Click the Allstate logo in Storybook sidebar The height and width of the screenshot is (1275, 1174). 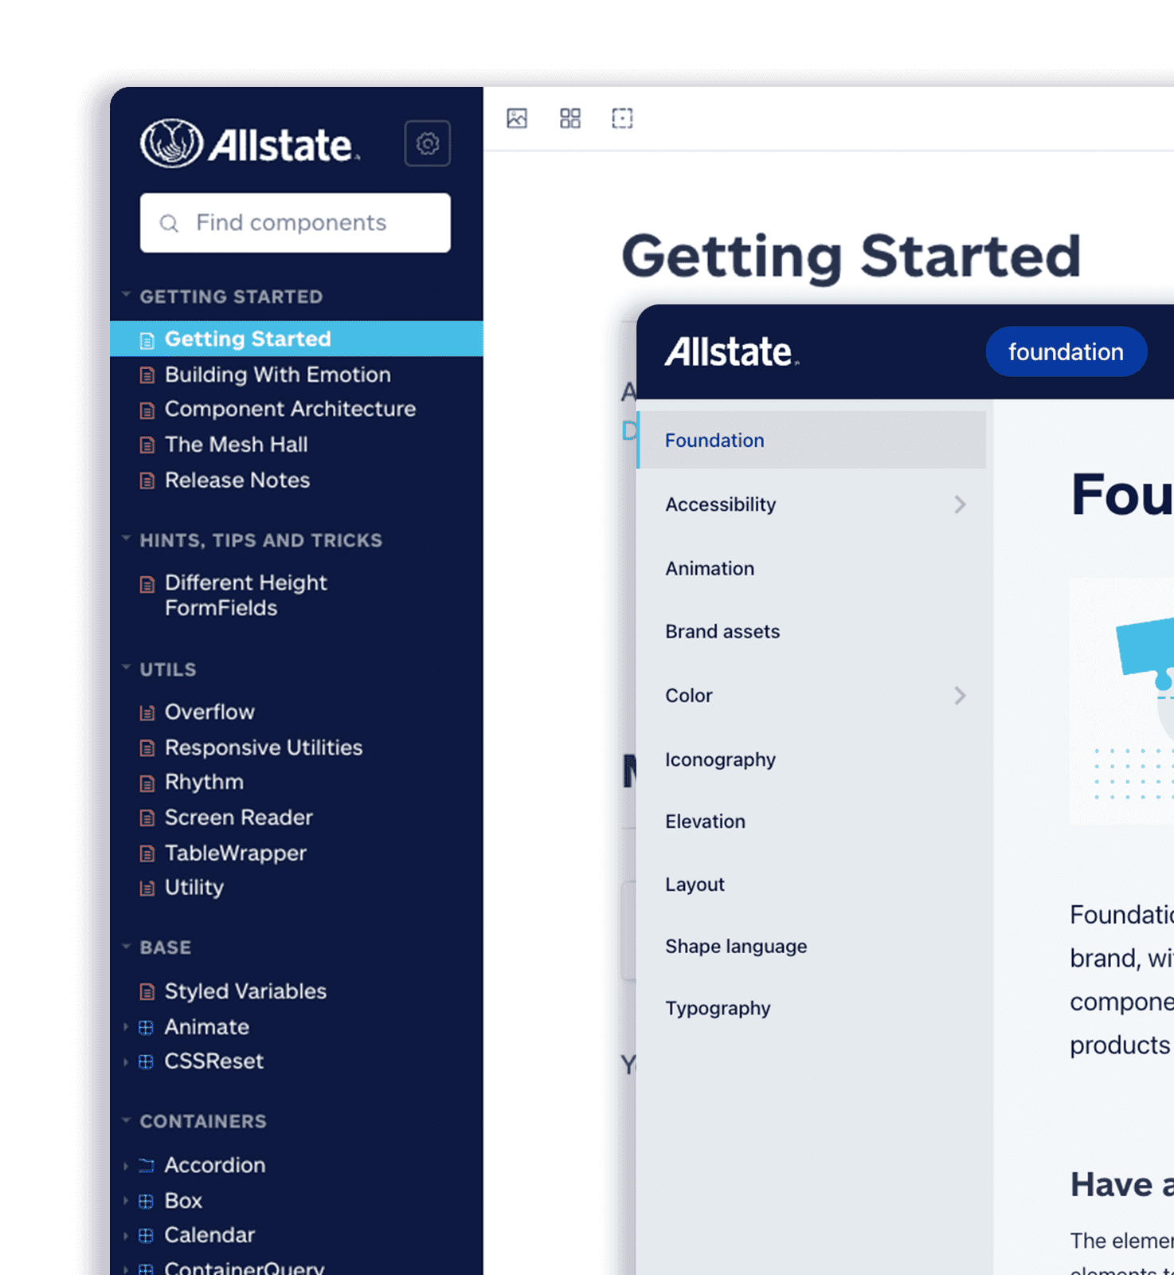[x=250, y=144]
